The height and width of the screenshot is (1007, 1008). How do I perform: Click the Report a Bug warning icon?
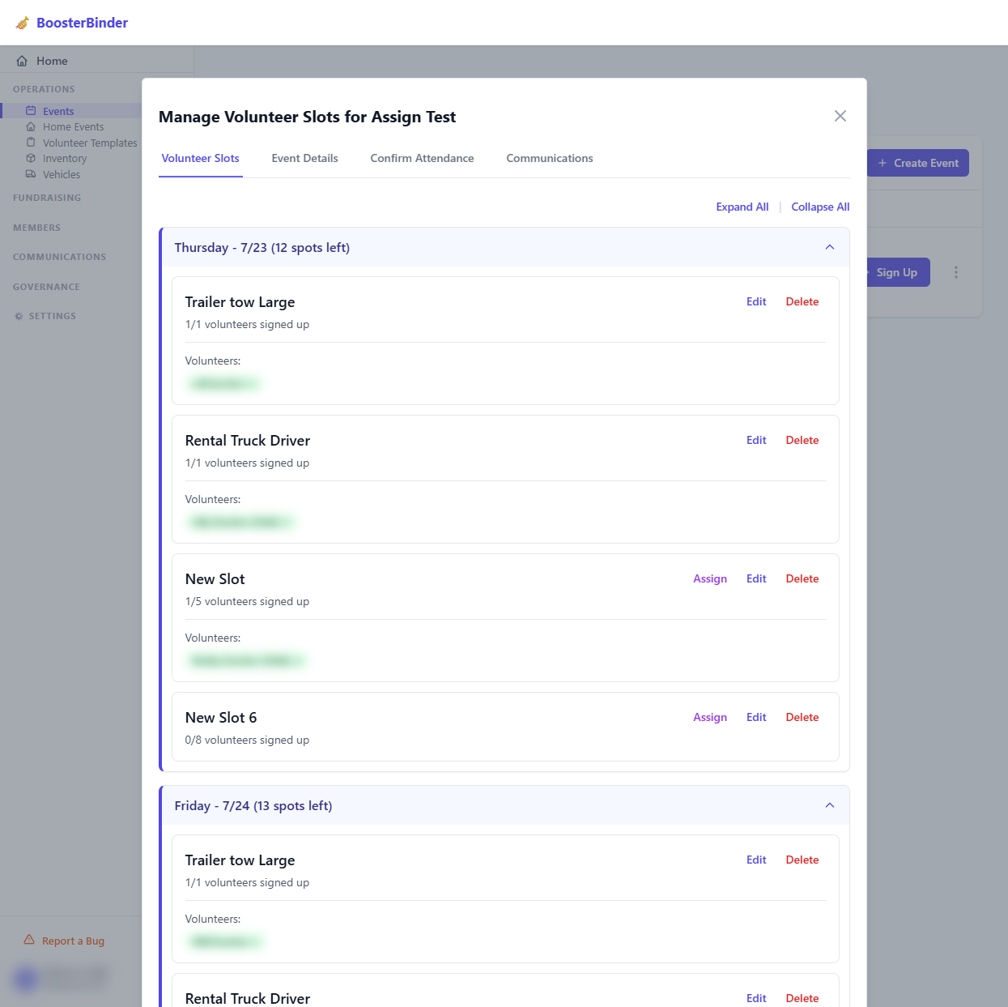point(29,940)
